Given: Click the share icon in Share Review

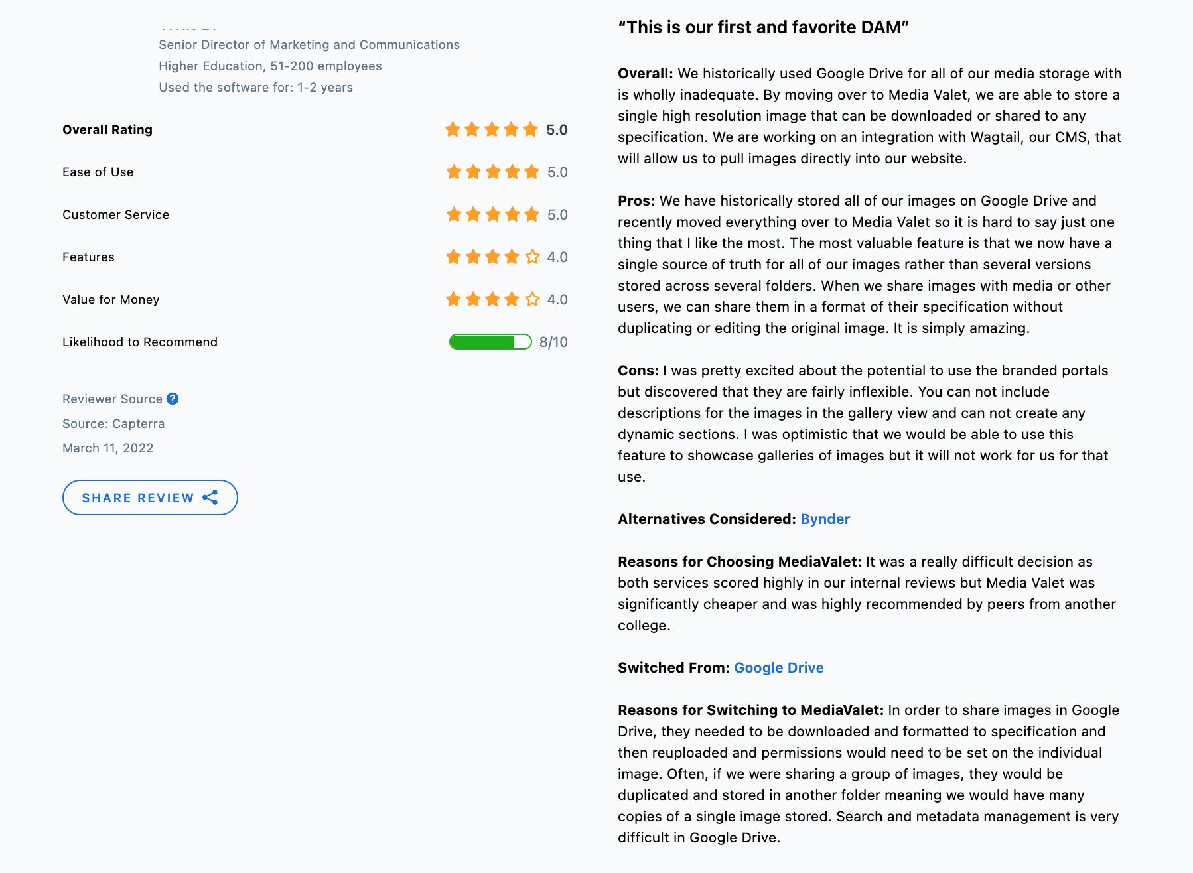Looking at the screenshot, I should 210,498.
